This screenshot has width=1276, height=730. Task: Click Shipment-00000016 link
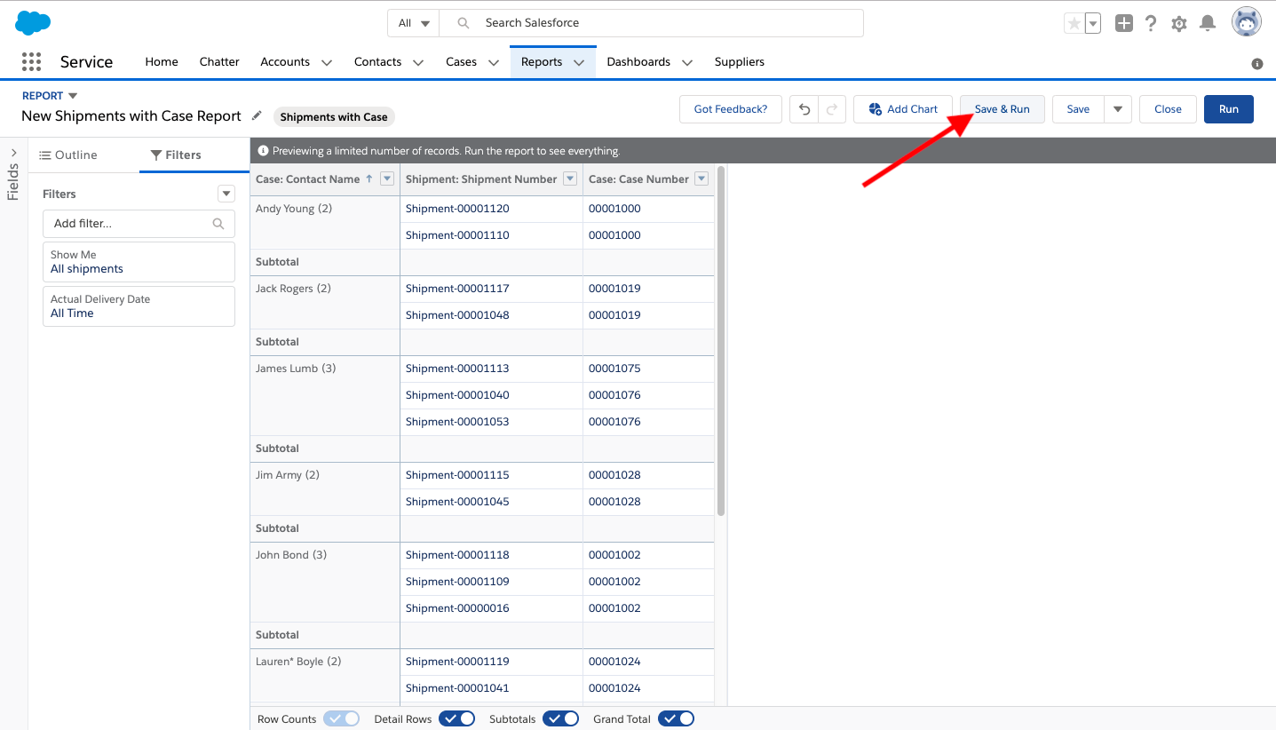tap(457, 608)
